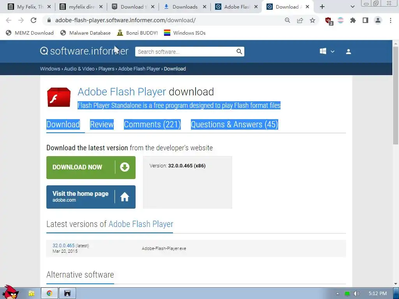This screenshot has width=399, height=299.
Task: Click the Adobe-Flash-Player.exe file name
Action: coord(164,248)
